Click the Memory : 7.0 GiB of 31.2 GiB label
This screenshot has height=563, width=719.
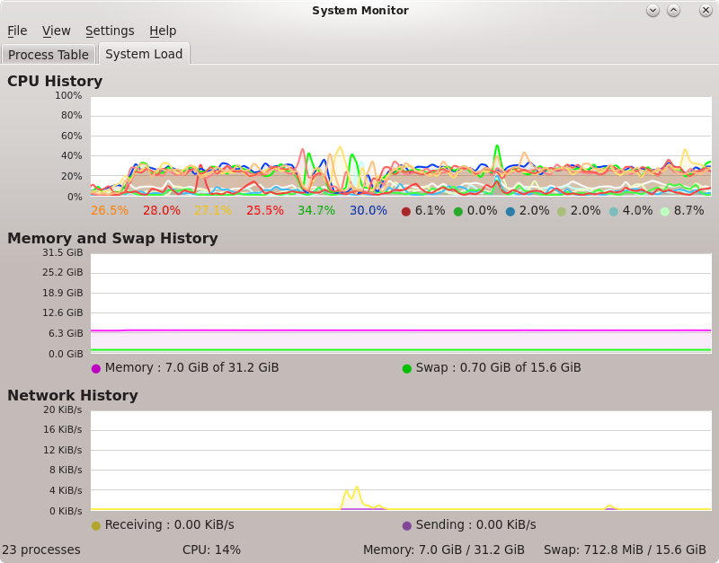(x=191, y=367)
